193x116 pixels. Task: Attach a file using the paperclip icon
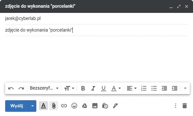point(54,106)
